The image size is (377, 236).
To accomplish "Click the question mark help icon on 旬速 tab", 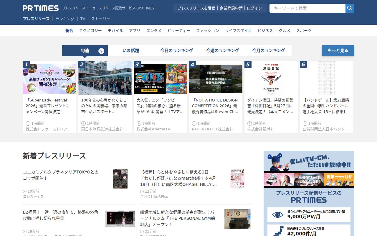I will pyautogui.click(x=101, y=51).
